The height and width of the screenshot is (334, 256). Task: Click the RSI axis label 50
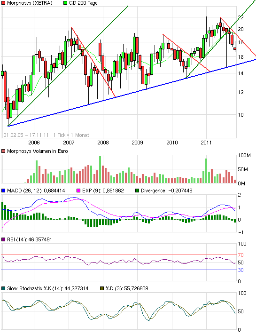240,262
